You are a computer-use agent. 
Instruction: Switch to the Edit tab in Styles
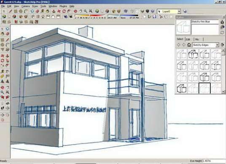click(x=188, y=39)
